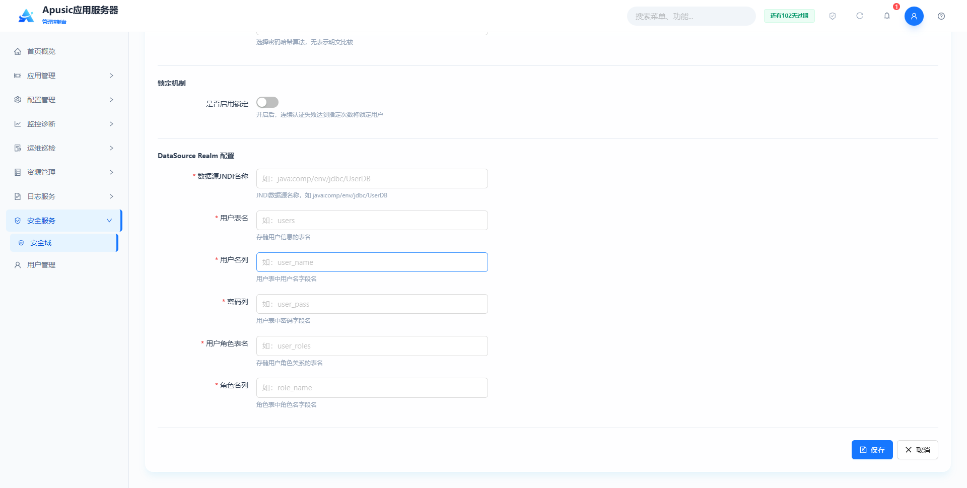967x488 pixels.
Task: Open the shield security icon in header
Action: click(833, 16)
